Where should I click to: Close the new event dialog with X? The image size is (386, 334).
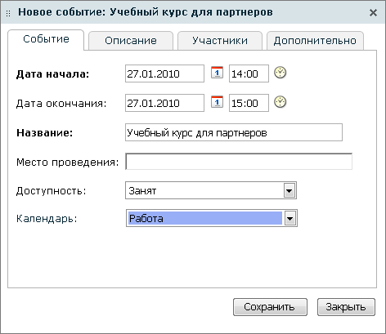(x=373, y=12)
